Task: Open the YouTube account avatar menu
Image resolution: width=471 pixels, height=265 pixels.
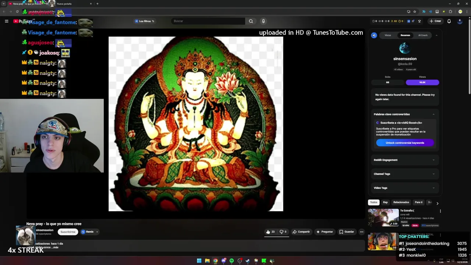Action: [x=460, y=21]
